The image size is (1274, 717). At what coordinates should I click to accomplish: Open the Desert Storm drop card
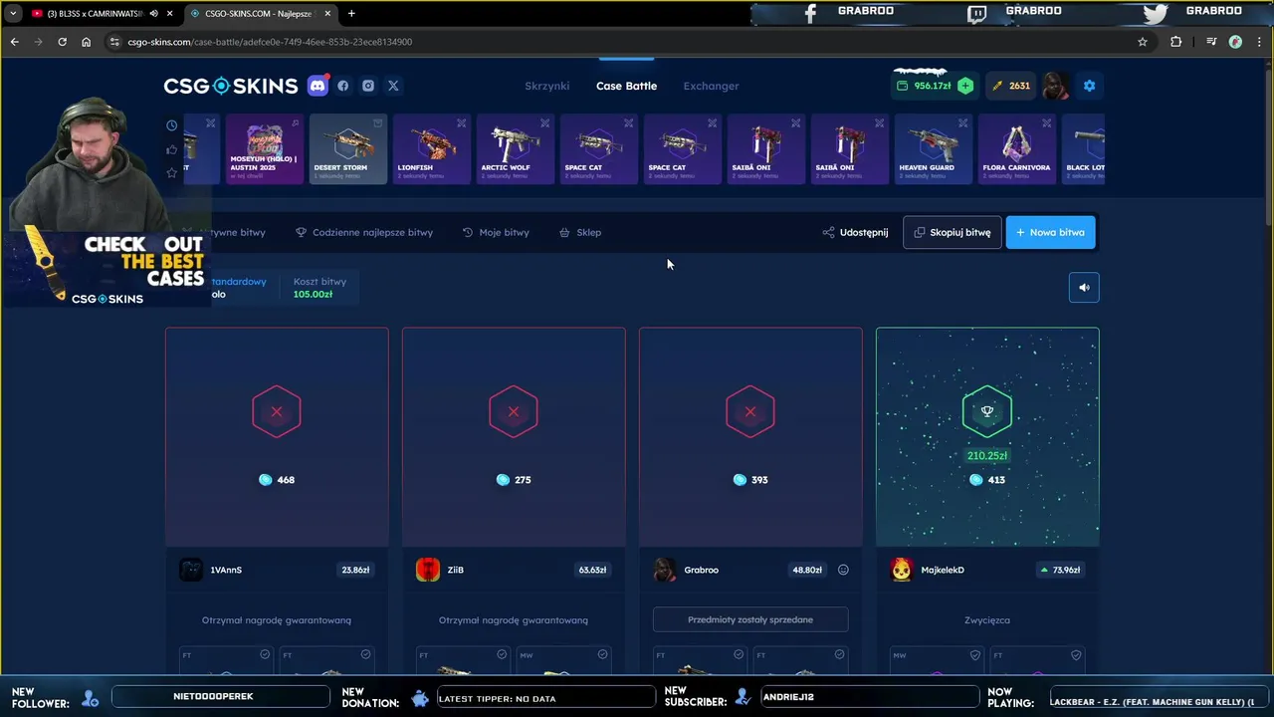(348, 148)
